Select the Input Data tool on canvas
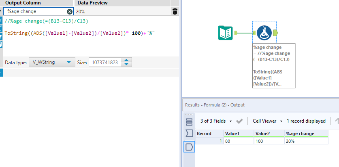Image resolution: width=339 pixels, height=167 pixels. point(225,33)
